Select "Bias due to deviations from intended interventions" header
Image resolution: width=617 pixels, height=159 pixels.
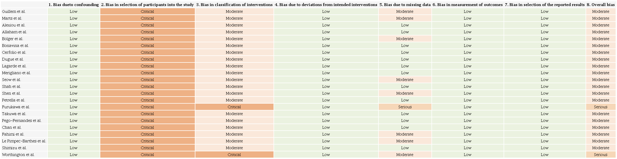(326, 5)
